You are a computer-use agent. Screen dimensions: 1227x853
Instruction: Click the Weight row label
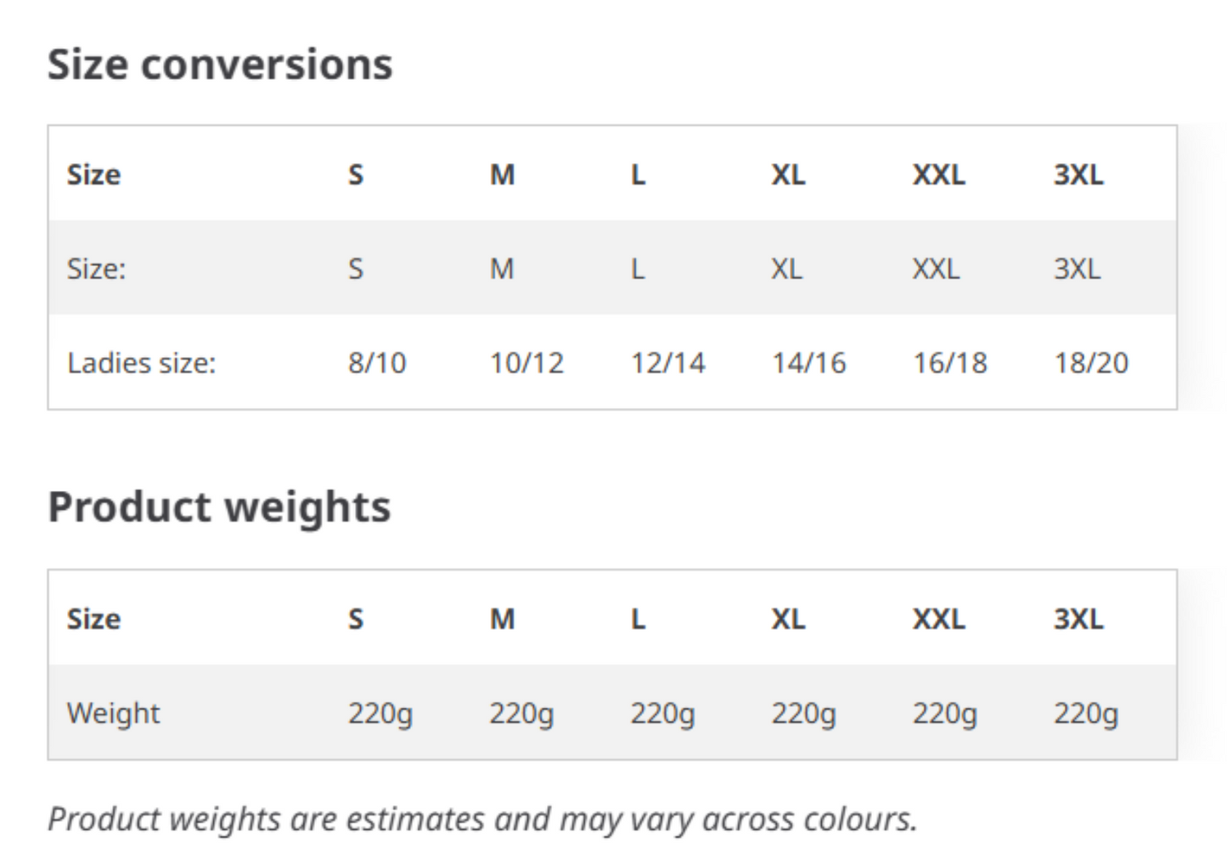coord(114,713)
